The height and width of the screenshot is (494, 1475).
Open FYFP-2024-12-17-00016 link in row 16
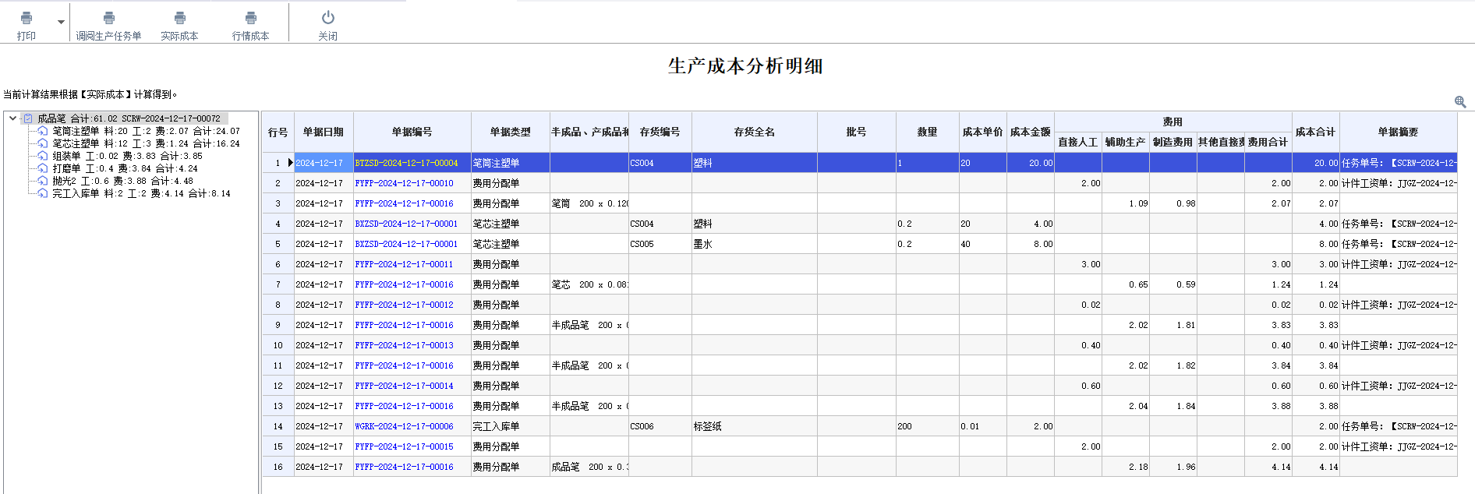404,467
